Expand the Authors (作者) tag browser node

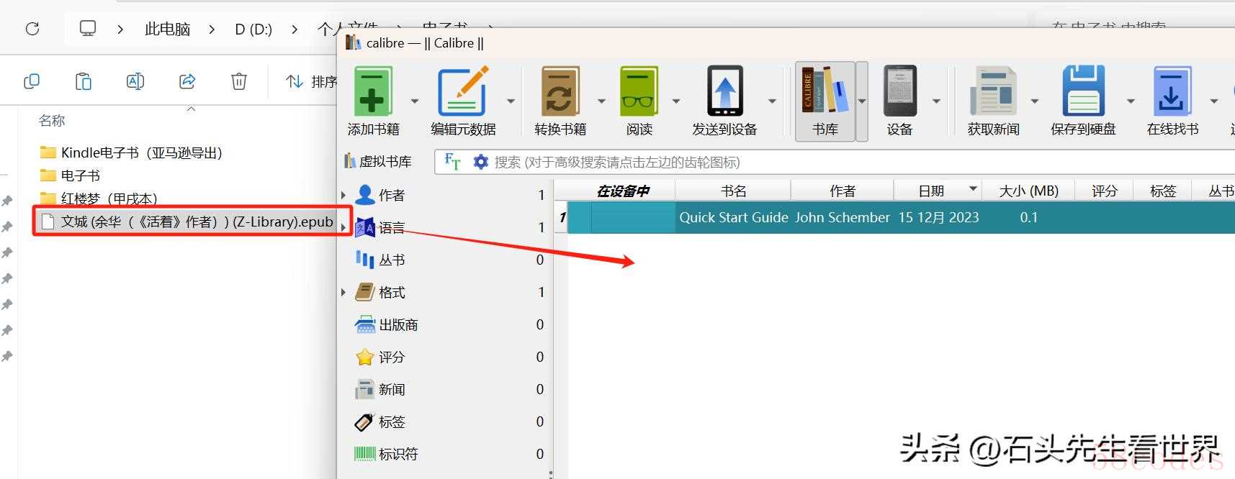pyautogui.click(x=343, y=195)
